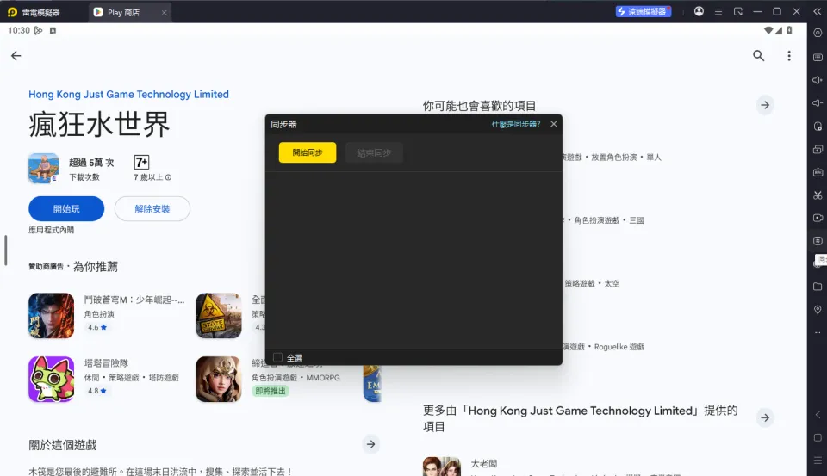
Task: Click the scissors screenshot sidebar icon
Action: tap(818, 195)
